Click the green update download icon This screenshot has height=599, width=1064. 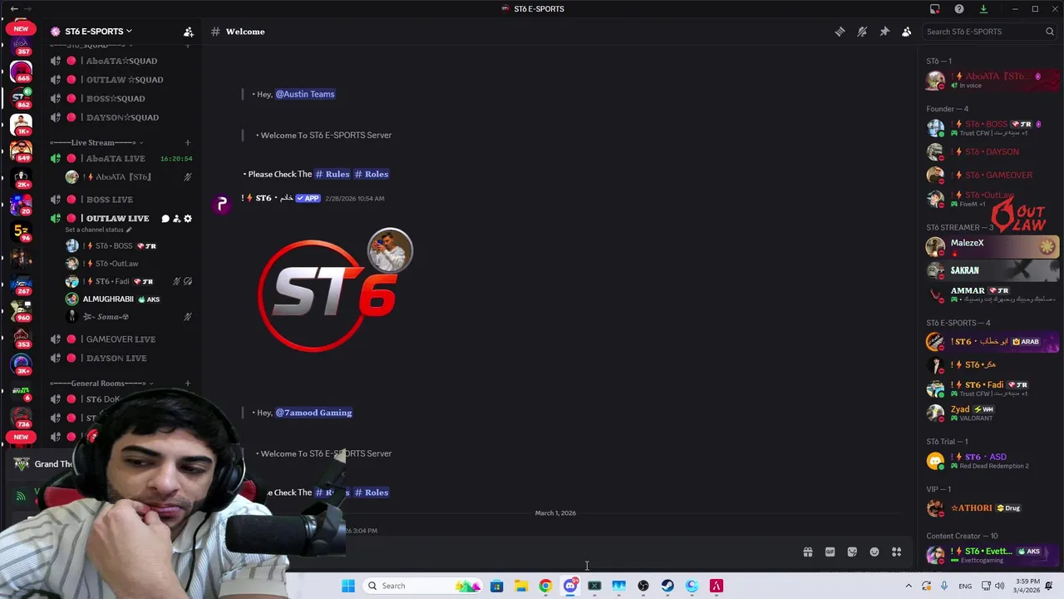(983, 9)
